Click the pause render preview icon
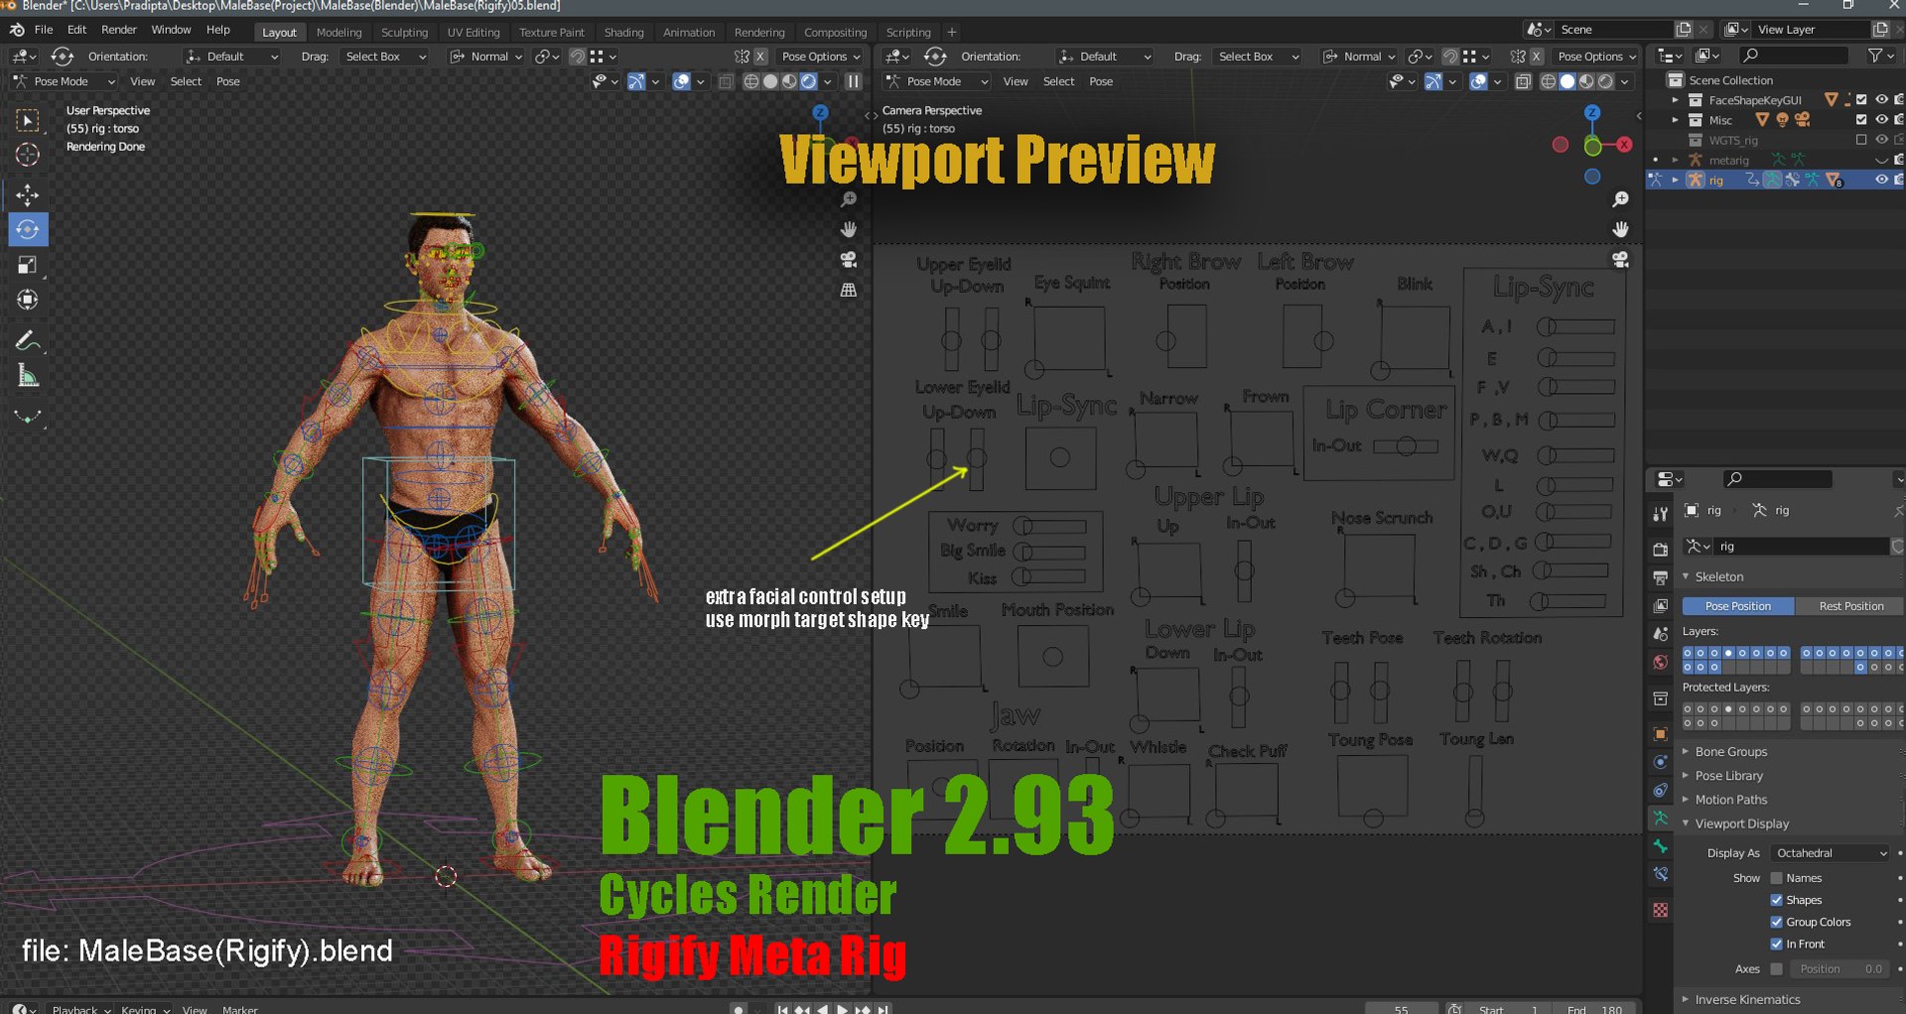The image size is (1906, 1014). (x=853, y=81)
